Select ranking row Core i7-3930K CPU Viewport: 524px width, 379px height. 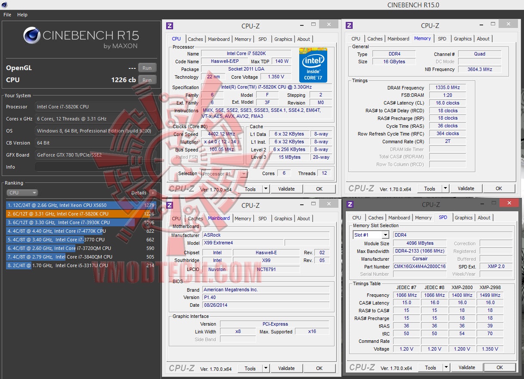(x=81, y=222)
